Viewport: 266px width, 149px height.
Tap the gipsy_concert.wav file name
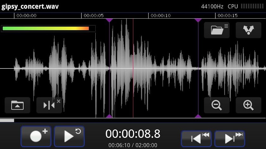coord(30,6)
